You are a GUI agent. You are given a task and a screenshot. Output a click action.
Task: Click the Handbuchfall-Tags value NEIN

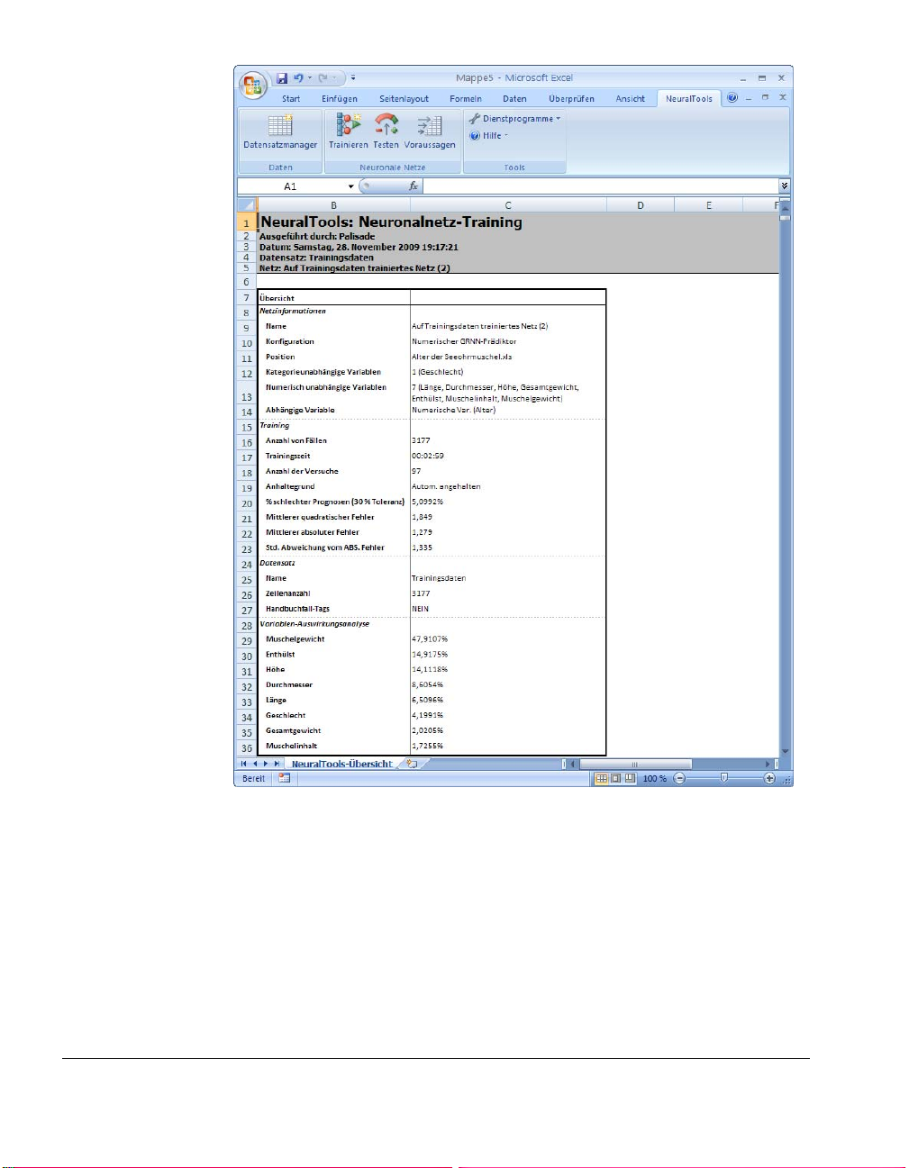point(421,609)
